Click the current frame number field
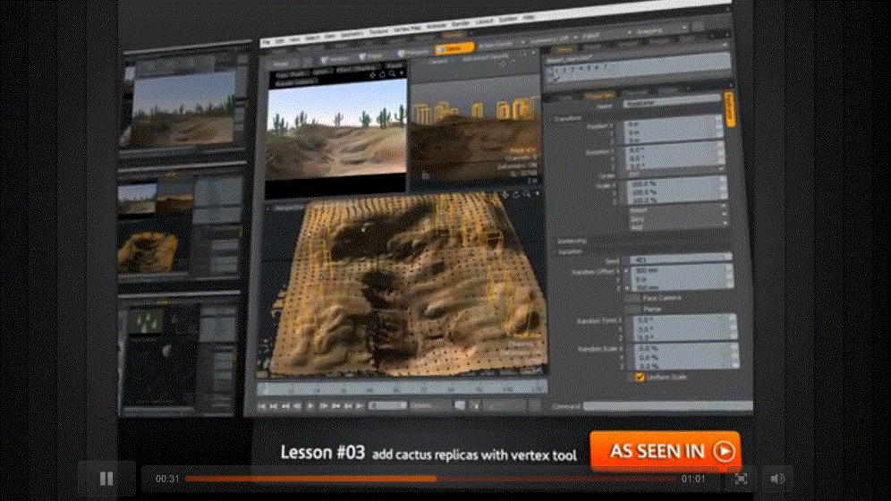The image size is (891, 501). click(x=387, y=405)
